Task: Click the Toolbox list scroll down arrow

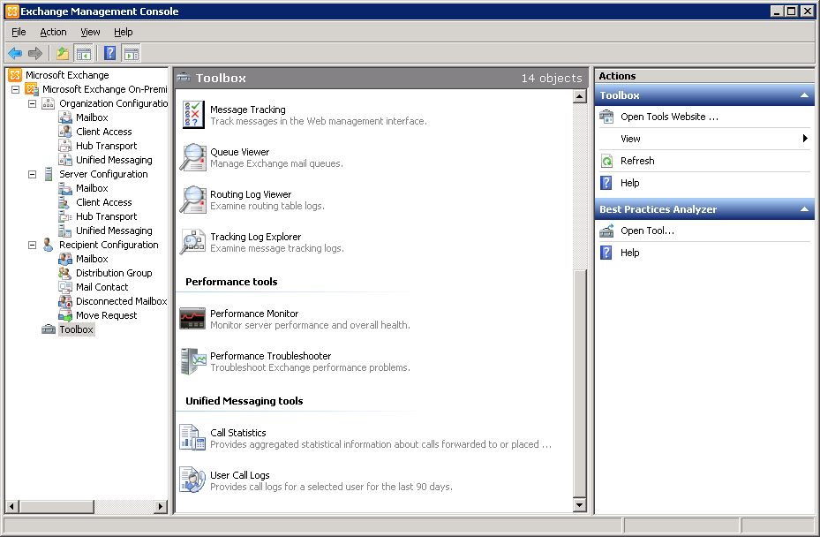Action: [579, 505]
